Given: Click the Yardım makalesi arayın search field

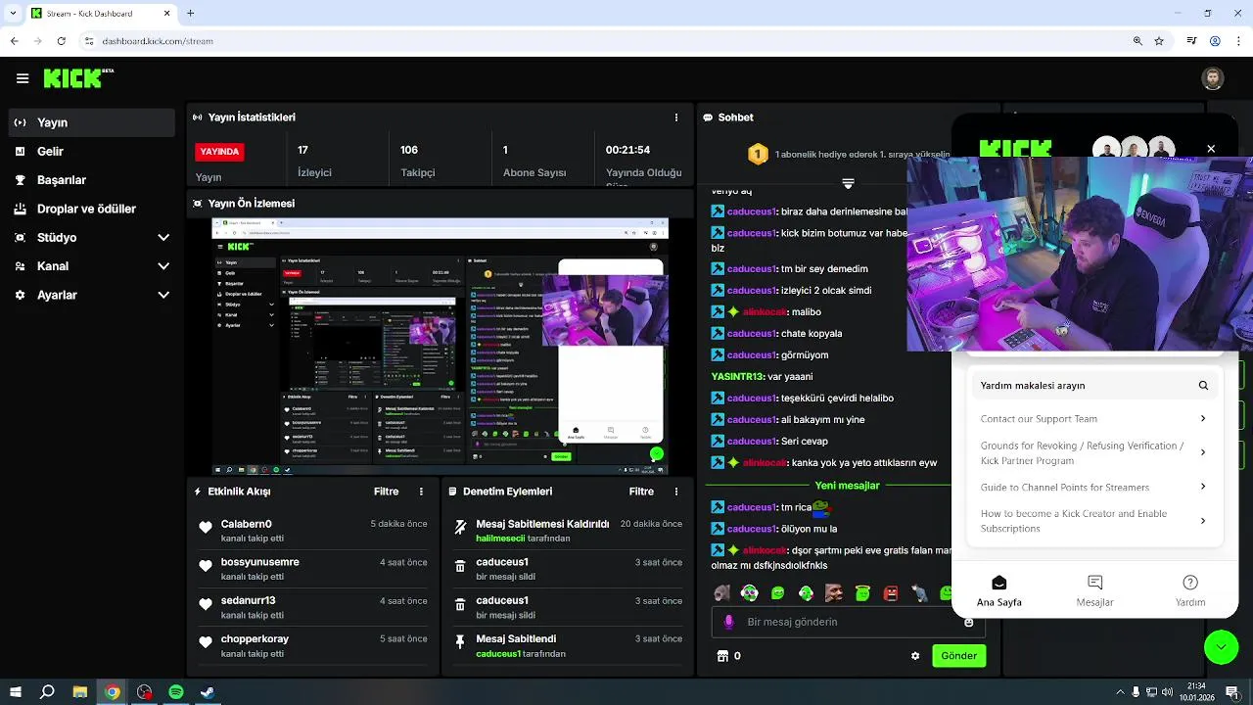Looking at the screenshot, I should click(x=1093, y=386).
